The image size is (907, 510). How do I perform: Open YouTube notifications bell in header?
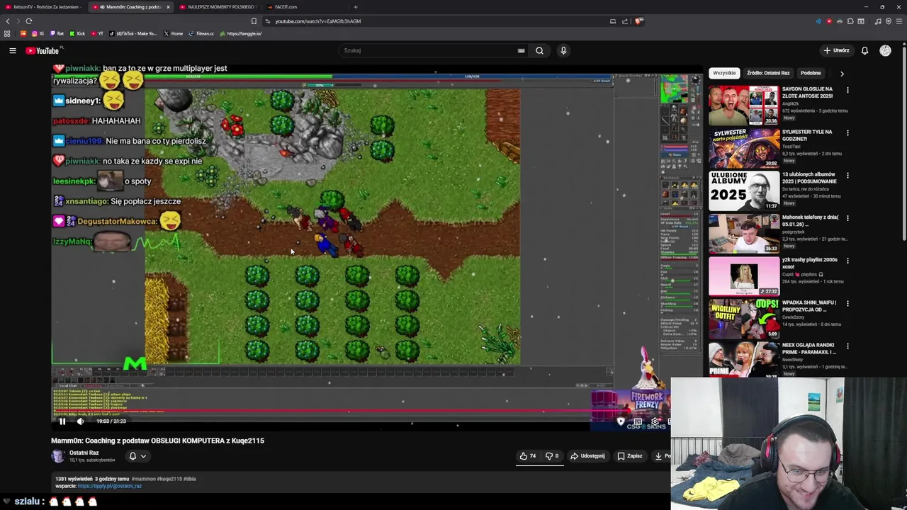point(864,50)
